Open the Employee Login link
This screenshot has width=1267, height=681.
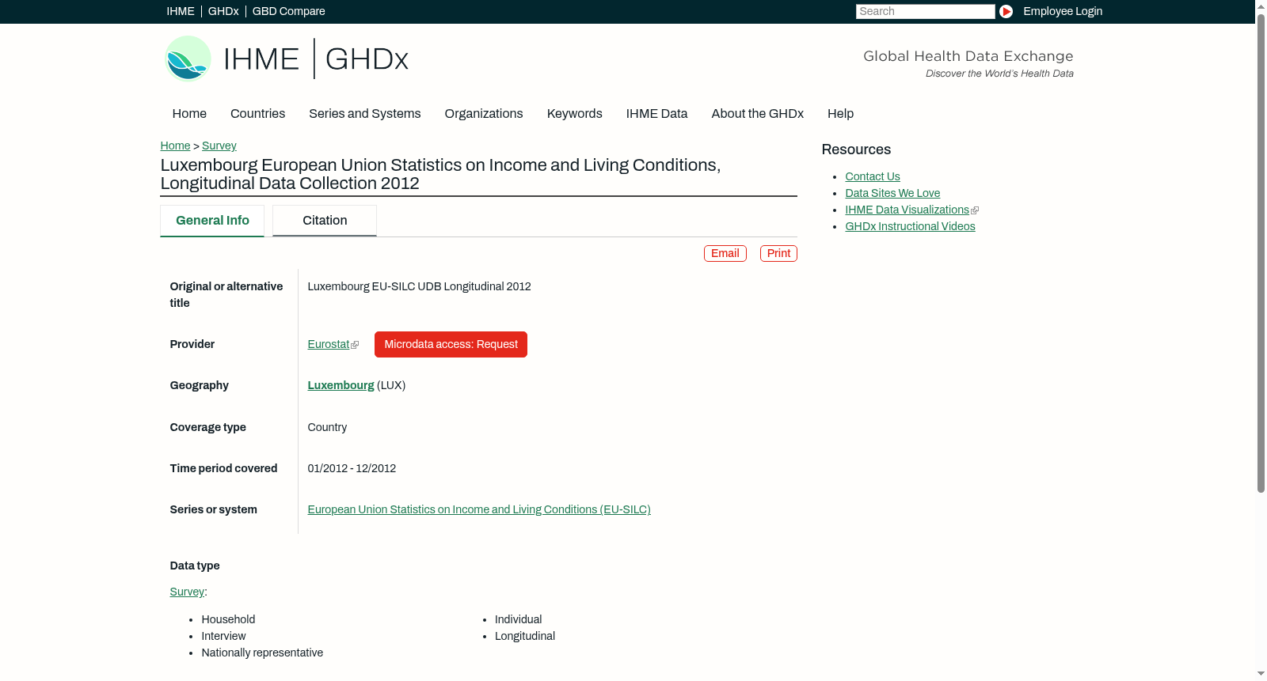tap(1063, 11)
